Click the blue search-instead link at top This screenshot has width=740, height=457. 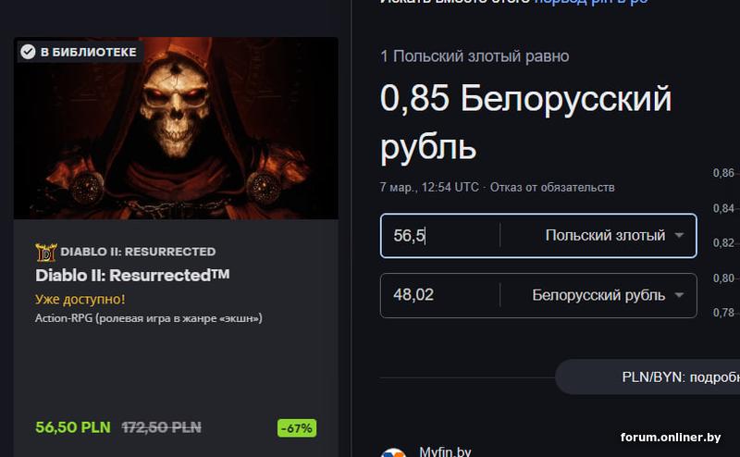[x=591, y=2]
